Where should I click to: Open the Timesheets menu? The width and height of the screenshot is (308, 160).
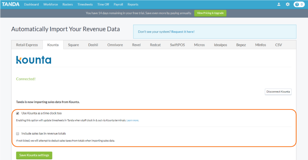[85, 4]
